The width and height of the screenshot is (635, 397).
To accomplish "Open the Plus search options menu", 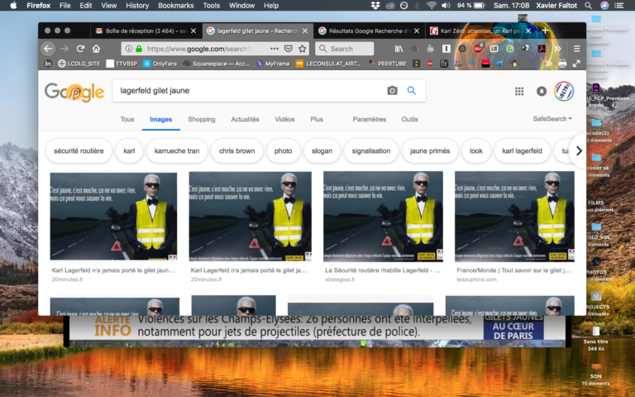I will (317, 119).
